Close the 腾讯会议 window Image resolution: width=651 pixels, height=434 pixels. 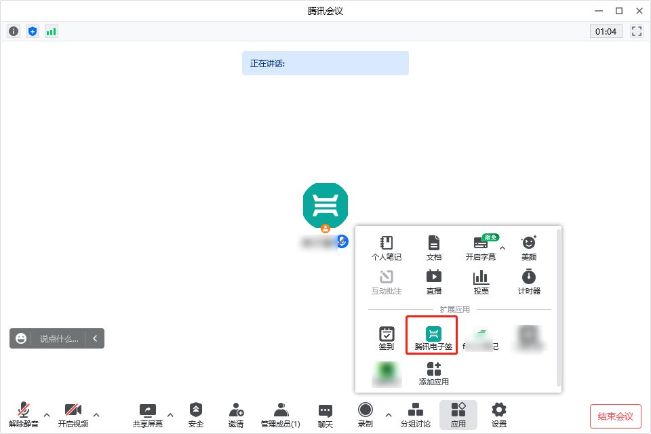click(639, 12)
